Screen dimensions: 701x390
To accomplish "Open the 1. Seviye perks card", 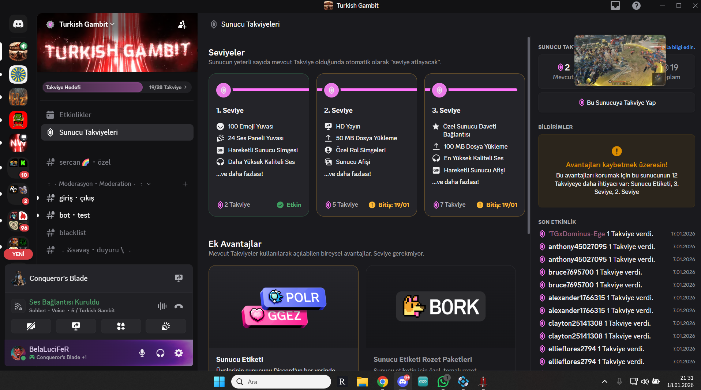I will [259, 145].
